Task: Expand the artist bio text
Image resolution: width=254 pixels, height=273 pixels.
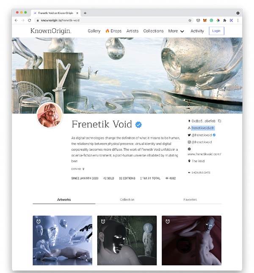Action: click(x=78, y=169)
